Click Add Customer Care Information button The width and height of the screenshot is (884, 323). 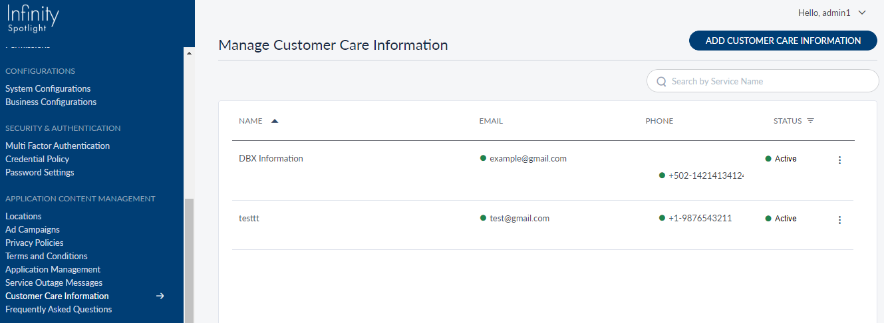click(783, 41)
